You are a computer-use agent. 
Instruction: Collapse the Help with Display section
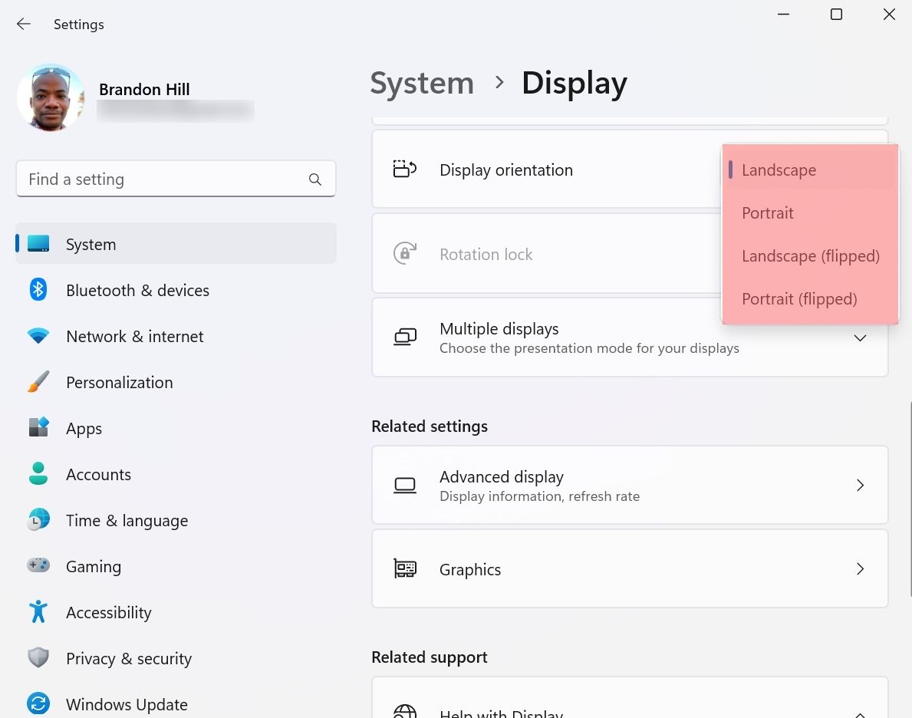[x=860, y=712]
